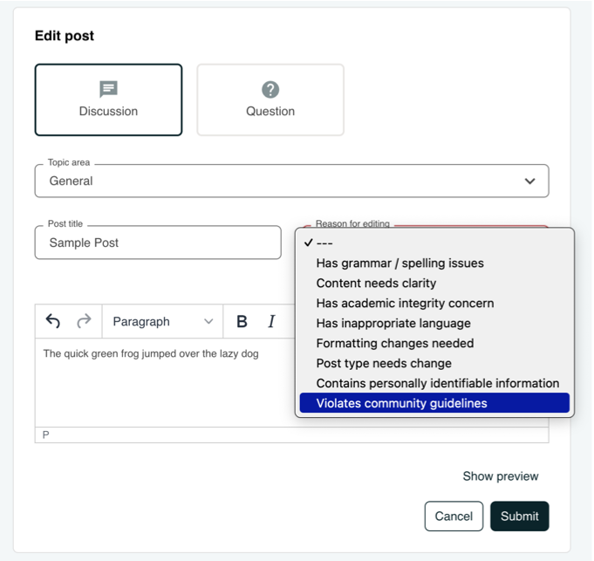Click the Show preview link
The width and height of the screenshot is (594, 561).
(500, 476)
